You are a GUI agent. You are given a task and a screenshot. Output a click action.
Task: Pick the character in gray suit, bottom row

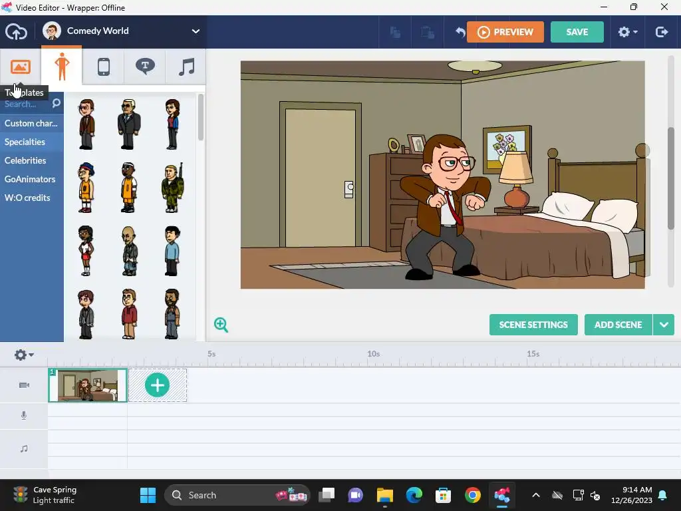[86, 314]
